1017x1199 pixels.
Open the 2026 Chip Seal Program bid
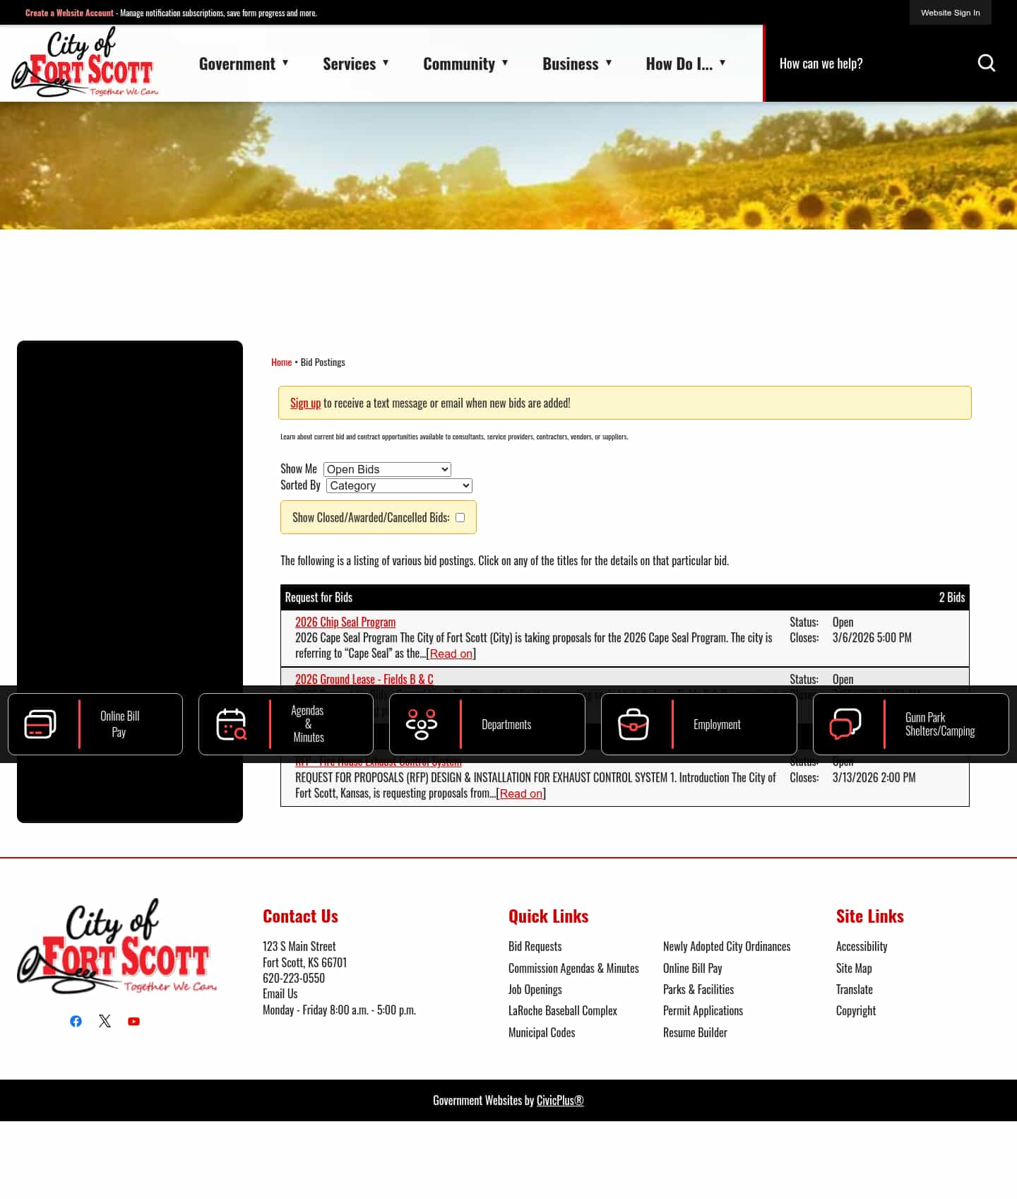tap(345, 622)
